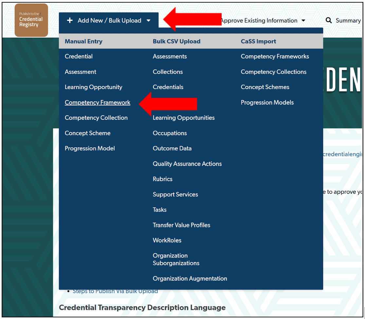This screenshot has height=319, width=365.
Task: Choose Competency Collection in Manual Entry
Action: point(96,118)
